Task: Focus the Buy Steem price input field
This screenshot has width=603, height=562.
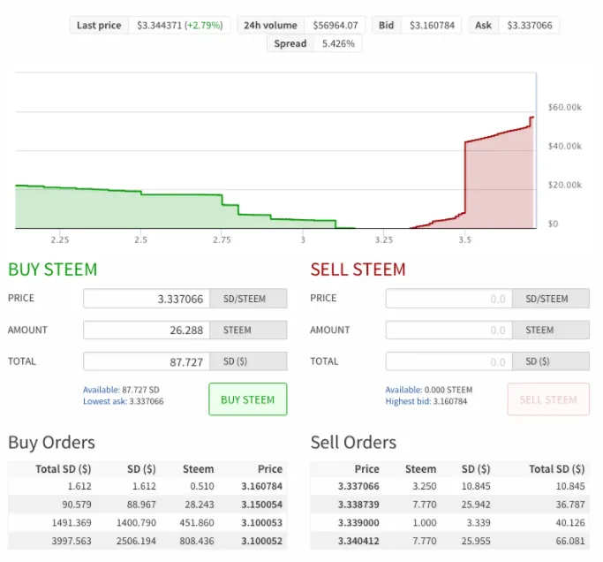Action: [x=147, y=299]
